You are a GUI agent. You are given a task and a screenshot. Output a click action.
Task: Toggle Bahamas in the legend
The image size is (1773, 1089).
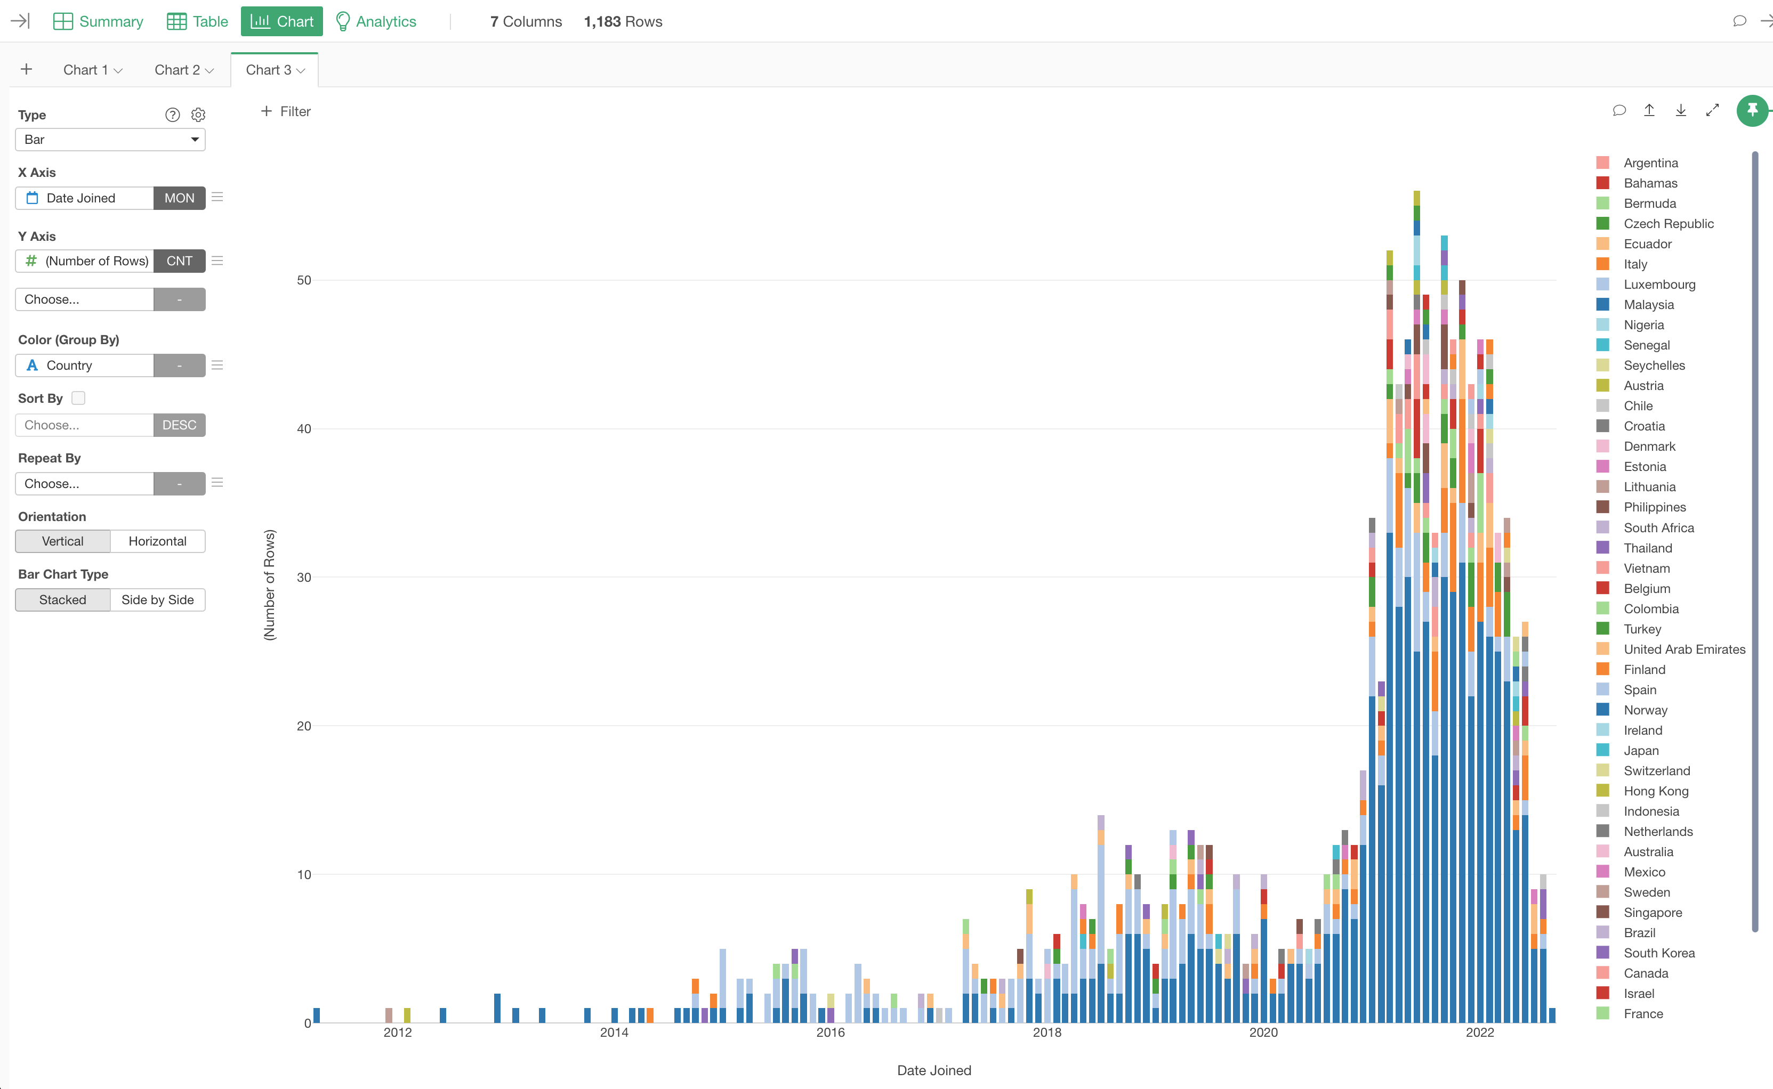1650,183
